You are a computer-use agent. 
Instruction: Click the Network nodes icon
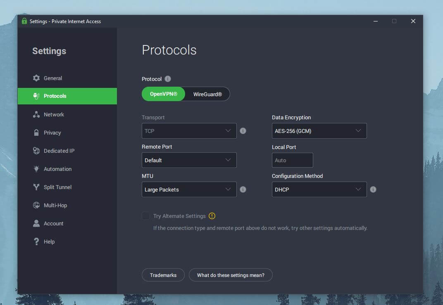click(x=36, y=114)
